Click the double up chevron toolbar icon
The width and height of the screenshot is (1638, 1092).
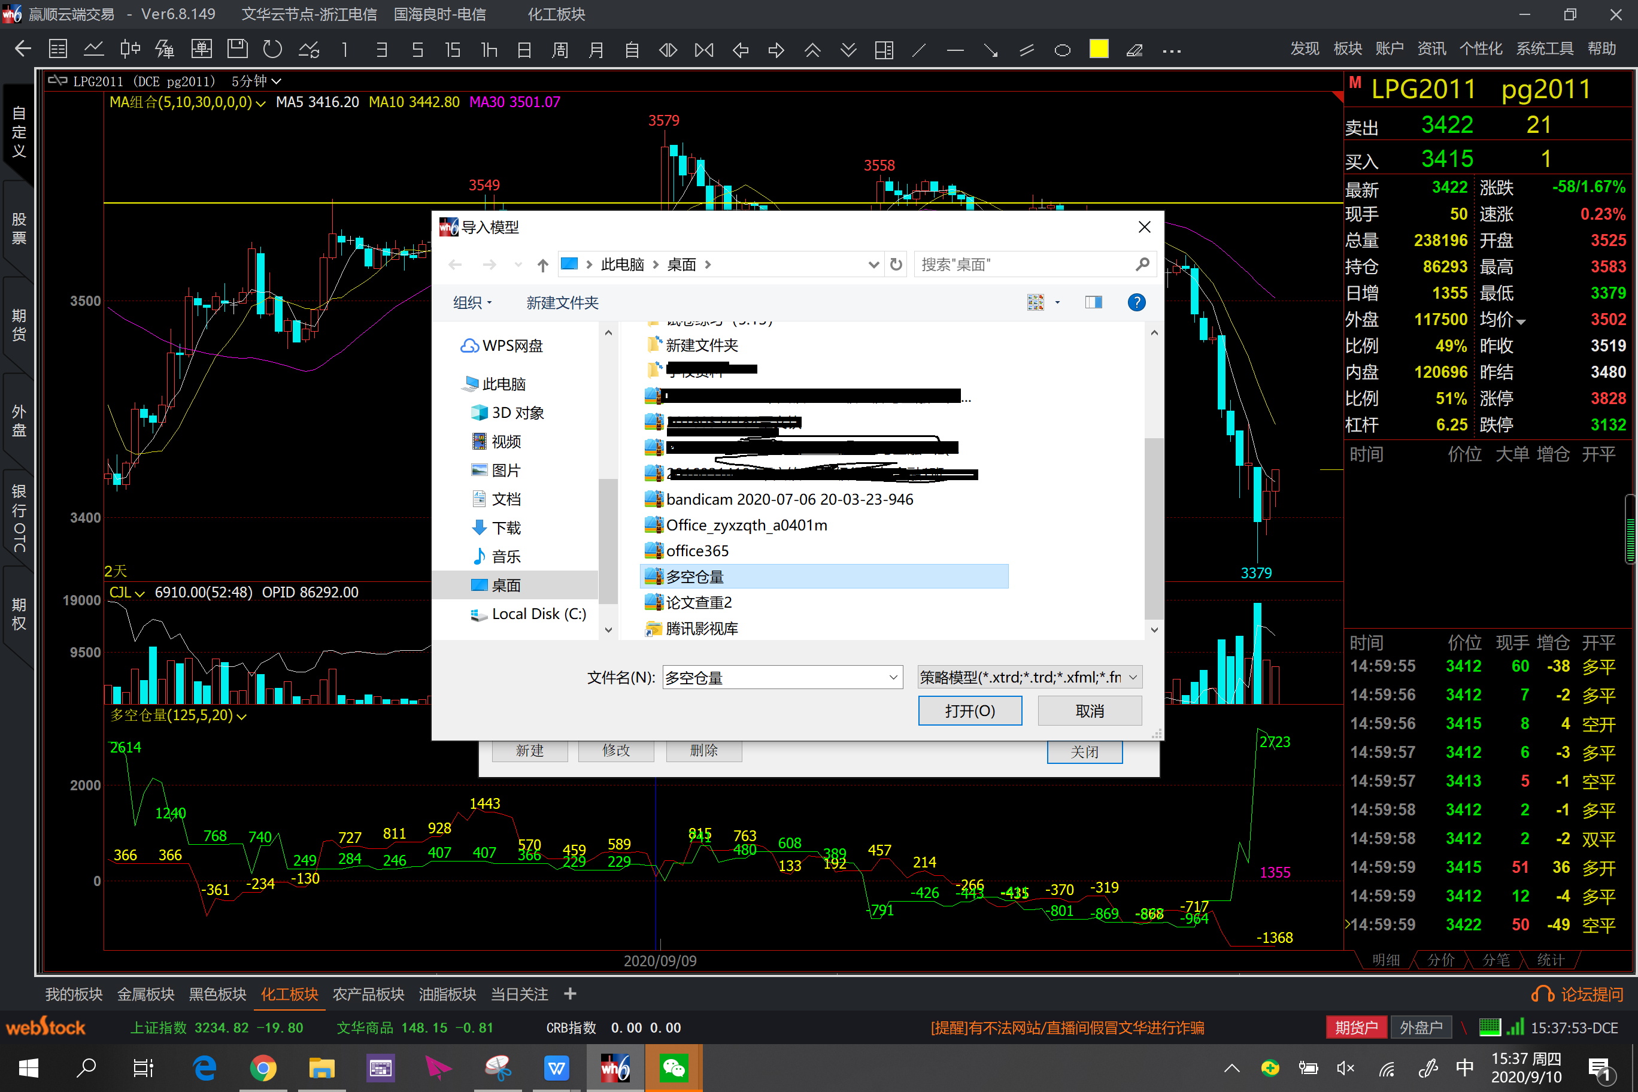[x=813, y=50]
